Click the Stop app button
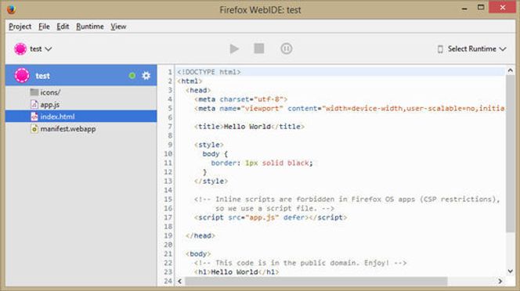Image resolution: width=520 pixels, height=291 pixels. pos(259,48)
